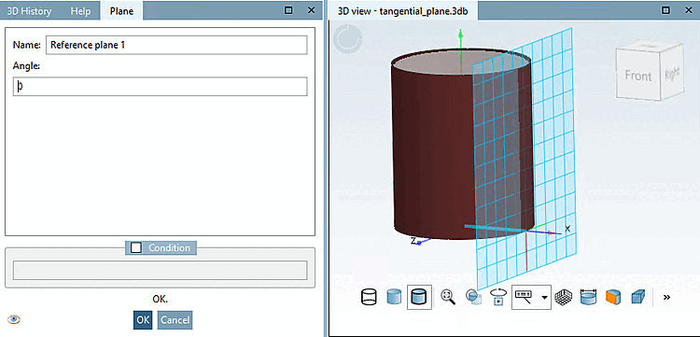Select wireframe display mode icon
The height and width of the screenshot is (337, 700).
[369, 297]
